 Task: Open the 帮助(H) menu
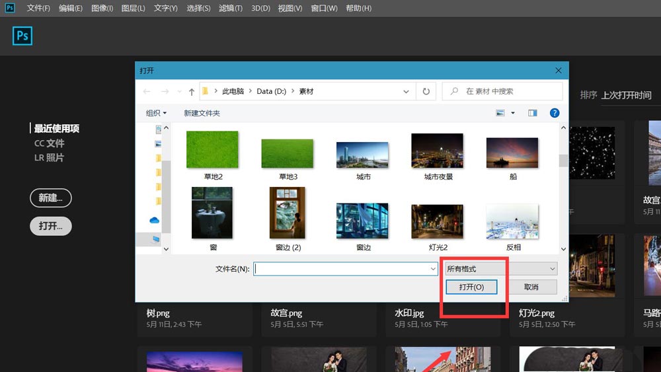point(359,8)
